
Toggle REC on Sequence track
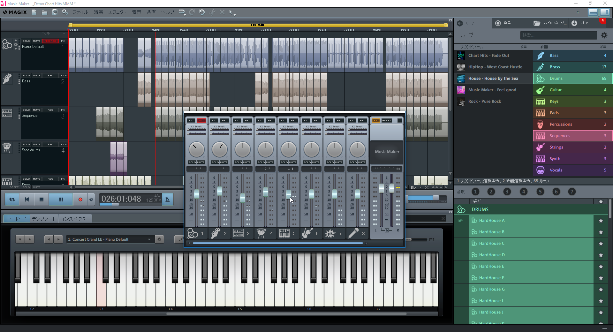50,110
